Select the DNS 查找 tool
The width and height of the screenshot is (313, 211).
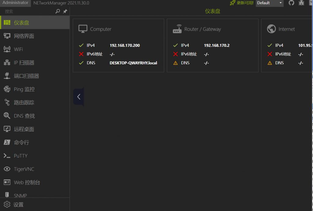(24, 116)
